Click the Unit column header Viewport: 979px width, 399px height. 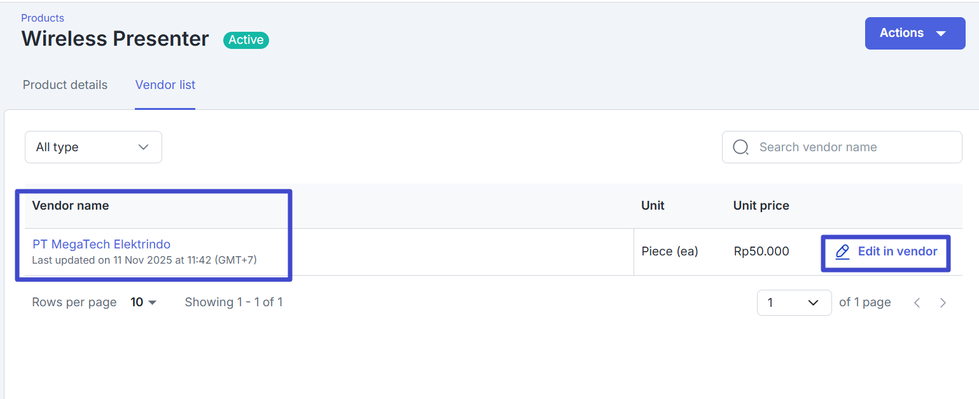pos(653,206)
